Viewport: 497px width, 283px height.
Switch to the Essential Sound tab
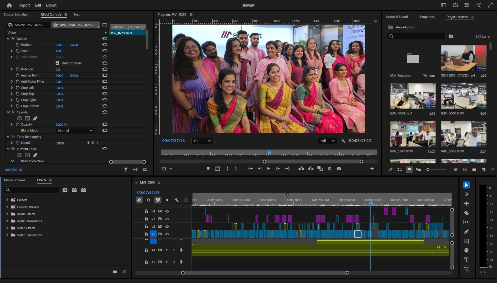397,17
